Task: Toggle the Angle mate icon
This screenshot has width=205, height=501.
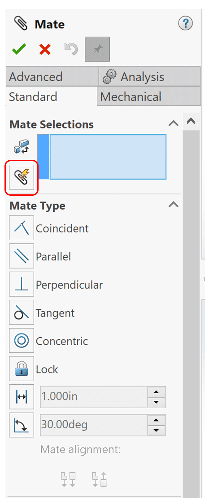Action: tap(22, 425)
